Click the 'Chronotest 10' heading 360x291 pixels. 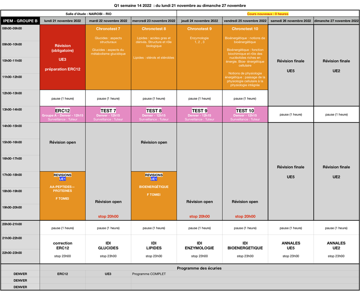[245, 29]
